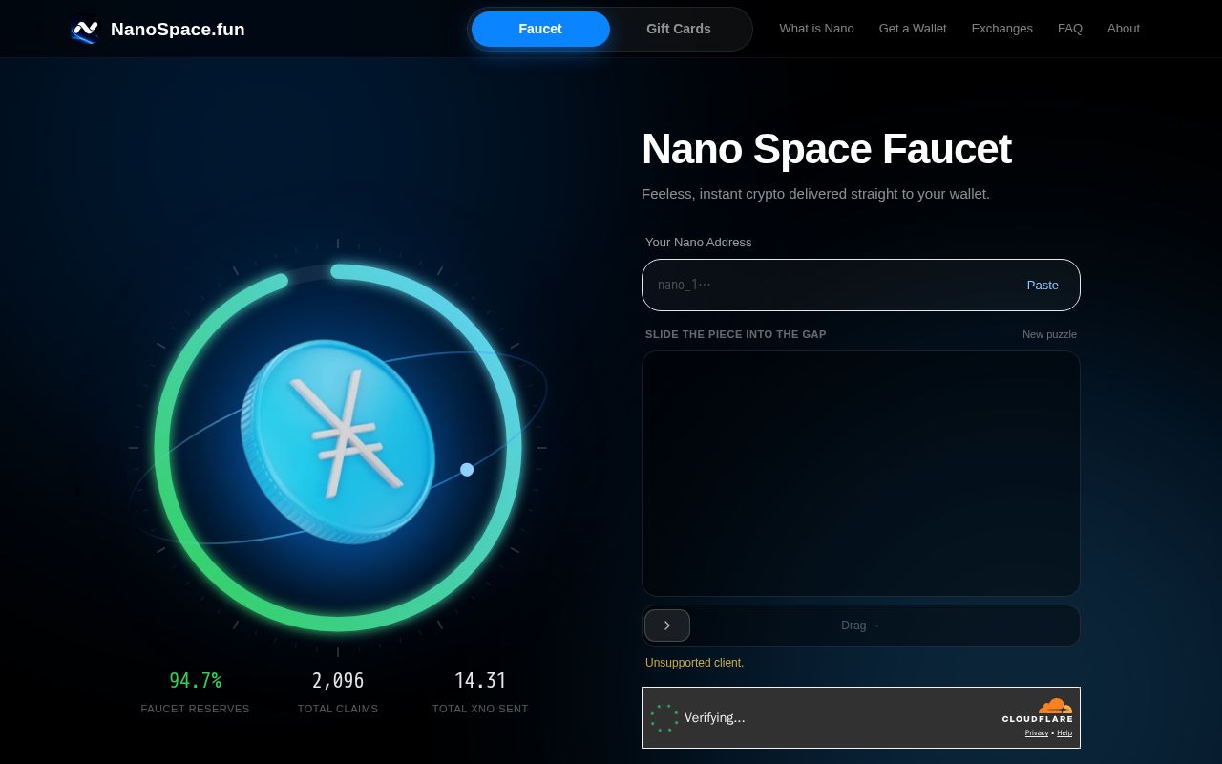Click the Your Nano Address label

[x=699, y=243]
